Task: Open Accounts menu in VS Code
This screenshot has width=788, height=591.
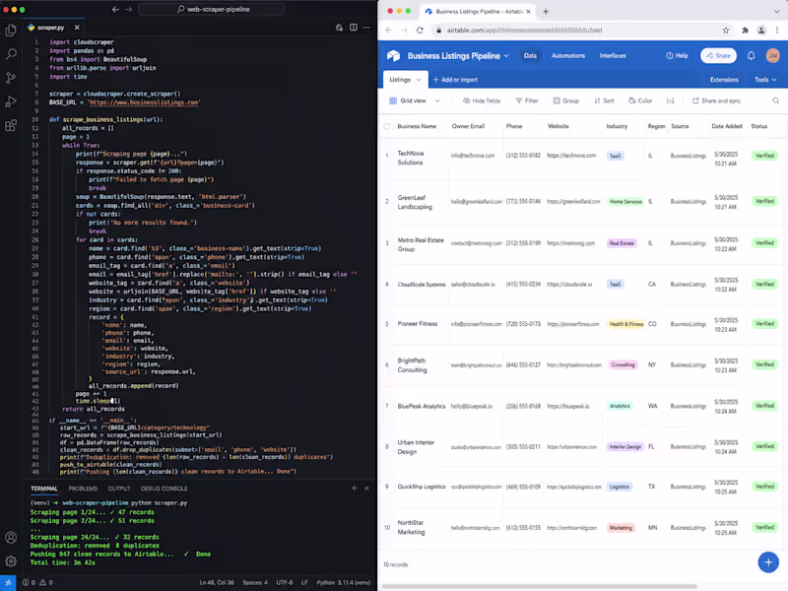Action: tap(11, 537)
